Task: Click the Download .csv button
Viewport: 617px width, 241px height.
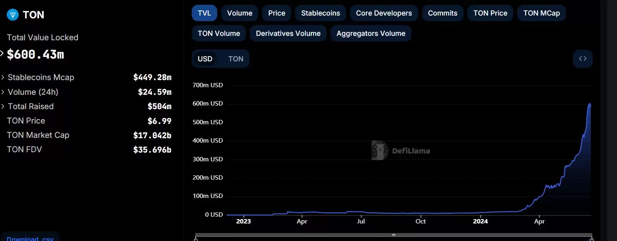Action: (x=30, y=238)
